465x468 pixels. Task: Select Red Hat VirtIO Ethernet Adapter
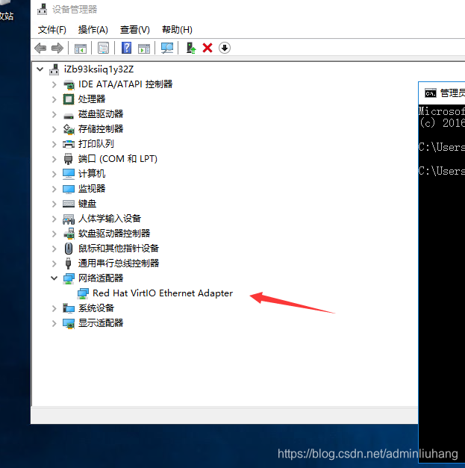coord(163,293)
